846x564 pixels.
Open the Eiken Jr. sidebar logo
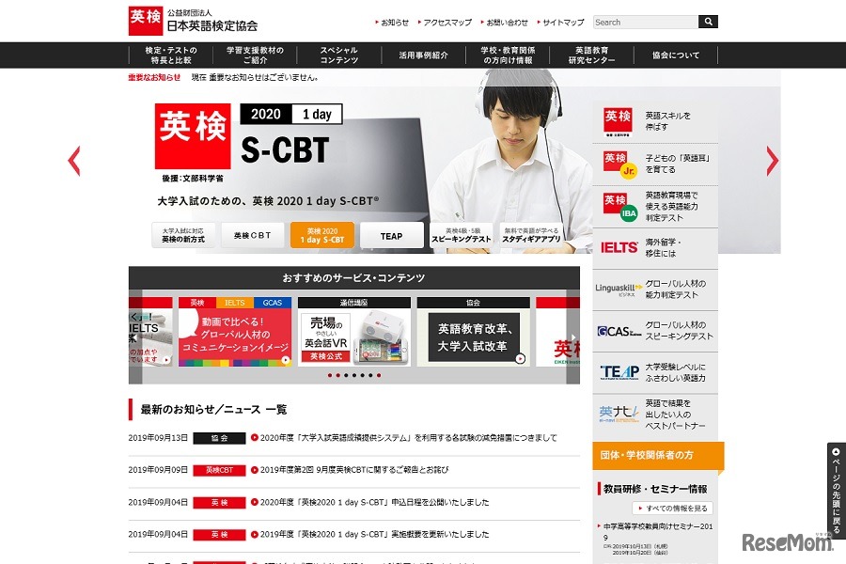(619, 164)
